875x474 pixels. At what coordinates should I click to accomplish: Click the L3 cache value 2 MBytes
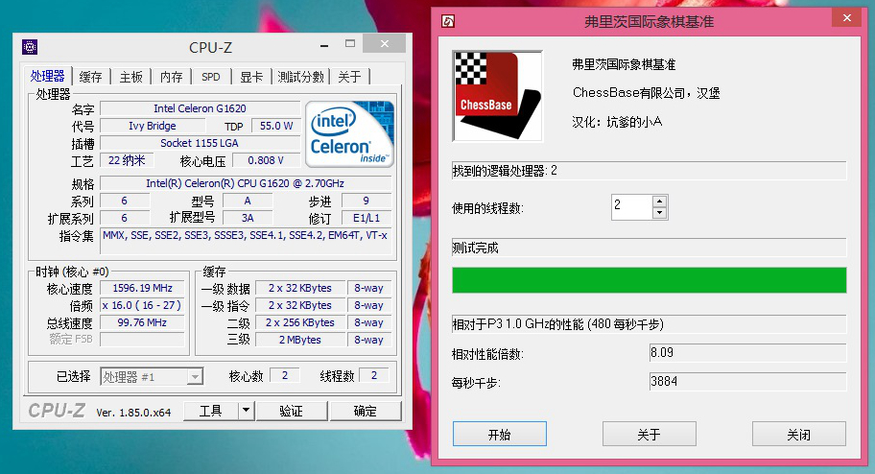tap(300, 340)
